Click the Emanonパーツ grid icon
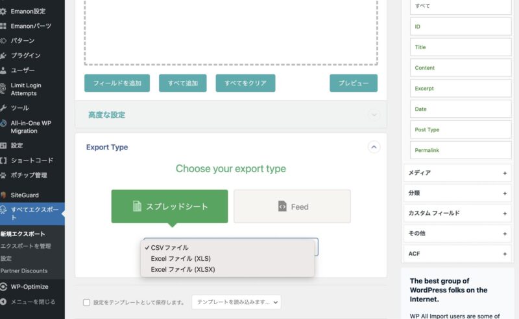The width and height of the screenshot is (519, 319). 3,26
